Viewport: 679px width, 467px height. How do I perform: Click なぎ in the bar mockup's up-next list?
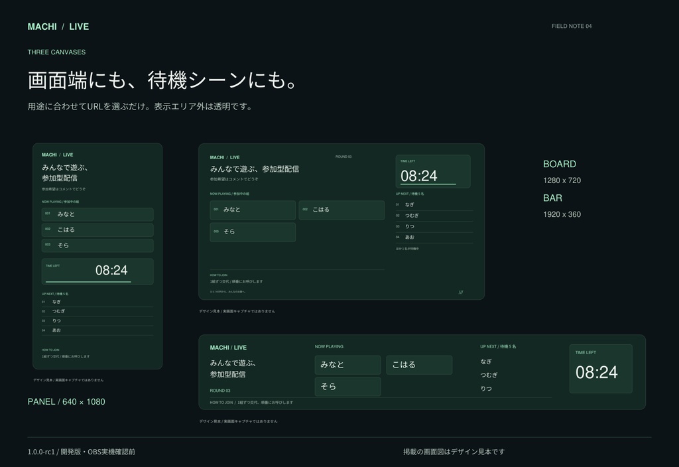[486, 362]
